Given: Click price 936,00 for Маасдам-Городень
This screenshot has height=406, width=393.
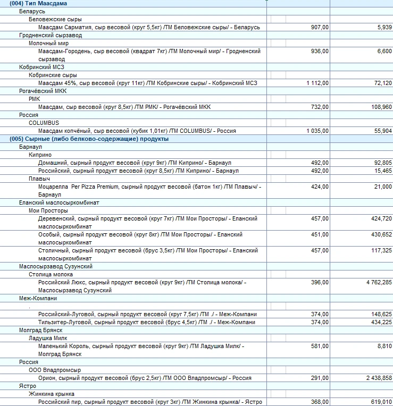Looking at the screenshot, I should pos(320,51).
